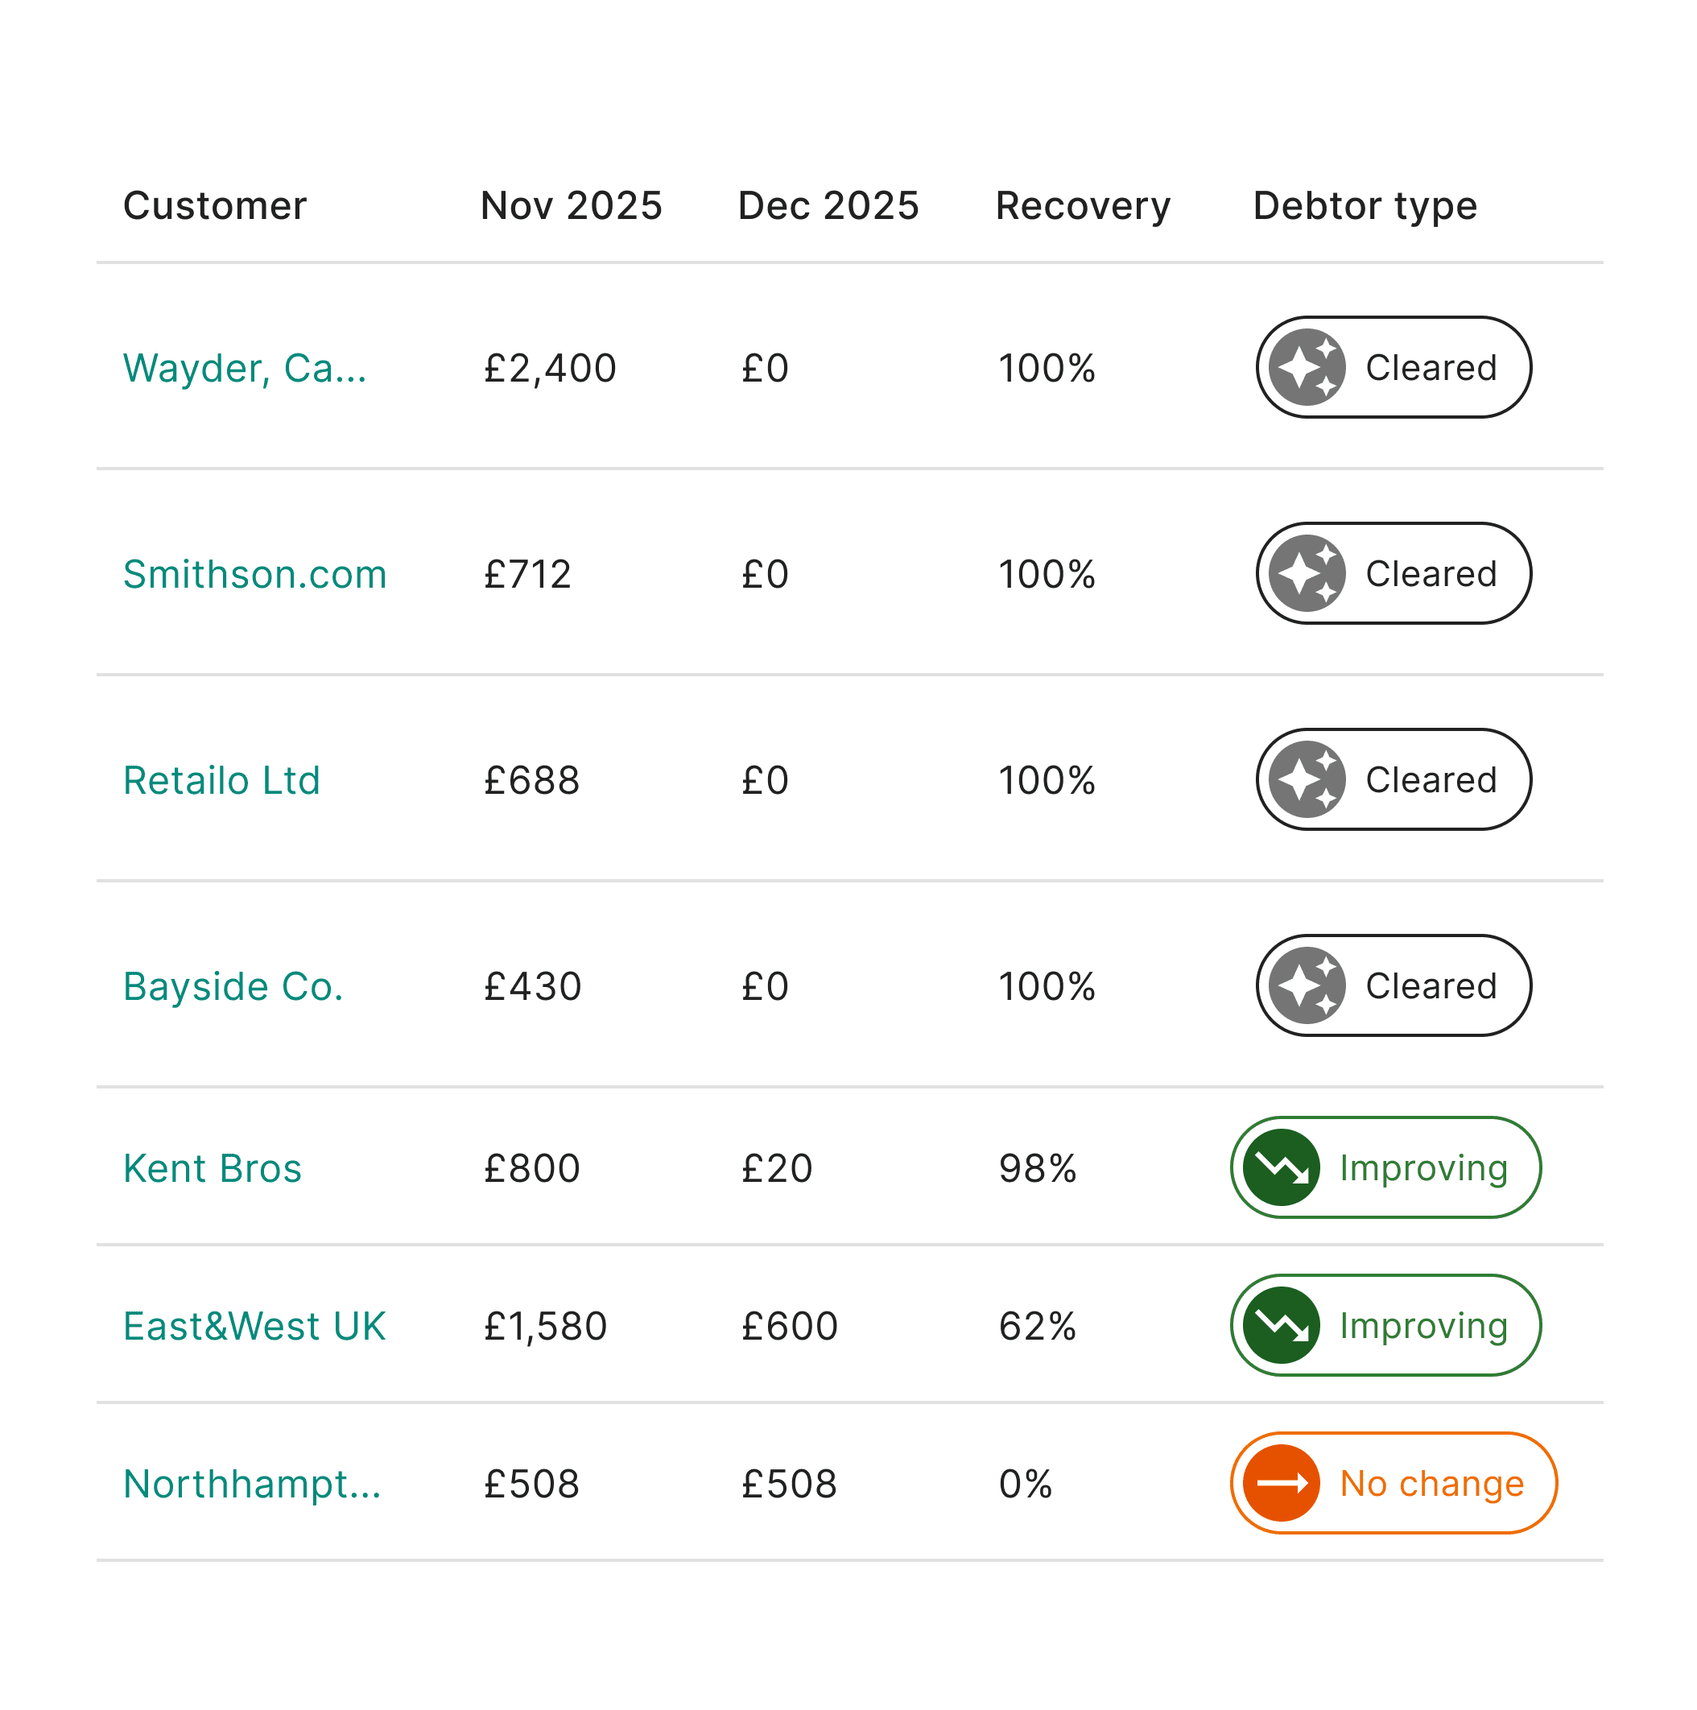
Task: Click Kent Bros' green downward trend icon
Action: (x=1281, y=1168)
